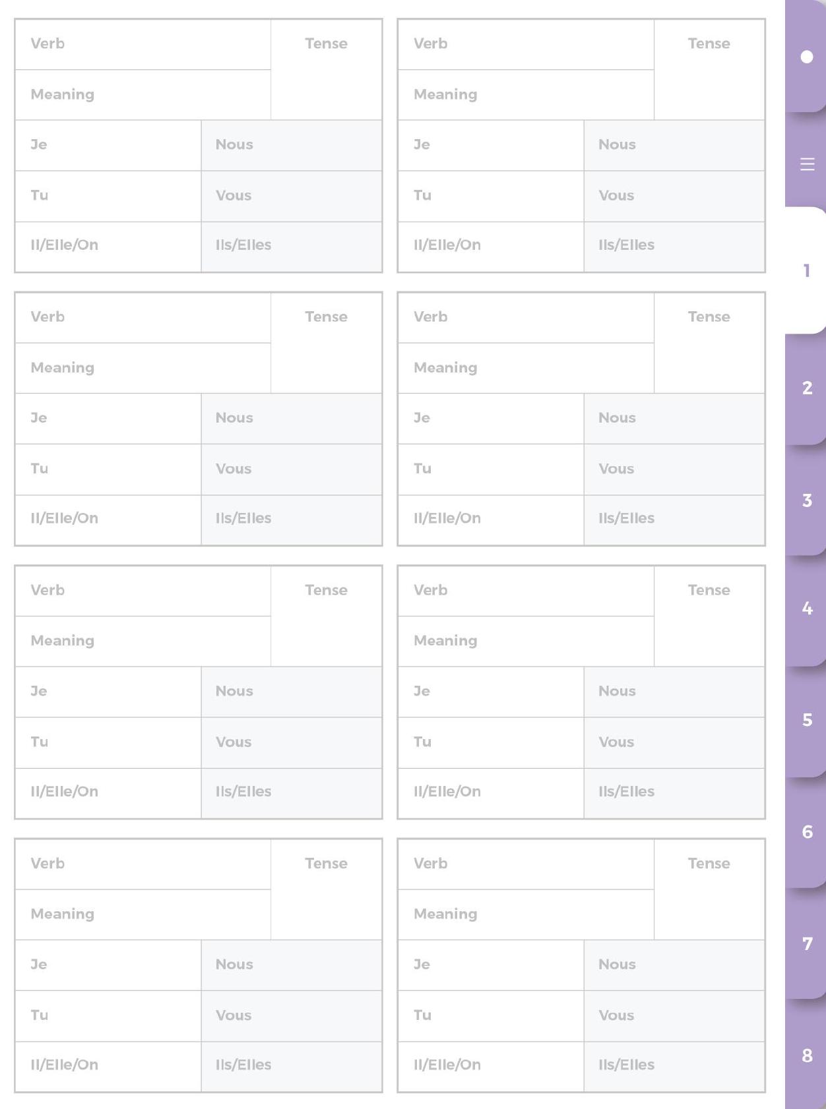Click the Nous cell in the first card
Viewport: 826px width, 1109px height.
[x=292, y=146]
